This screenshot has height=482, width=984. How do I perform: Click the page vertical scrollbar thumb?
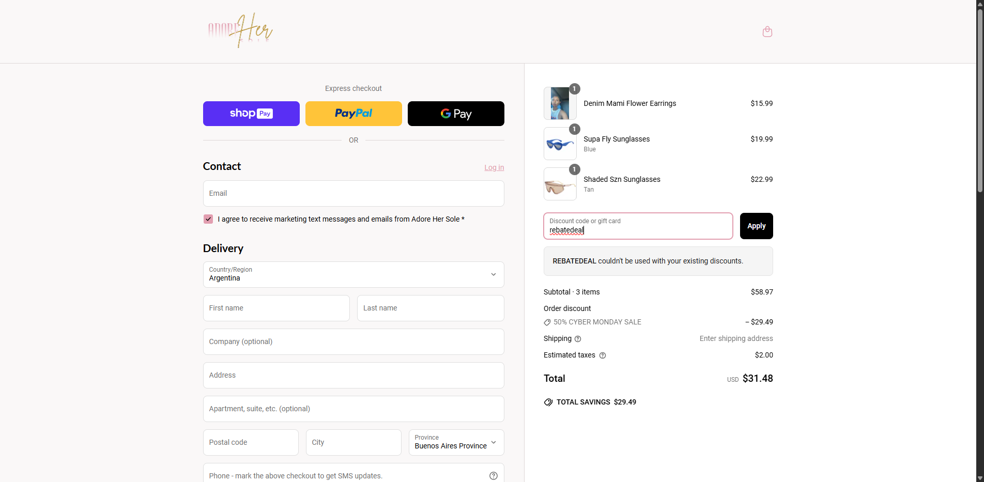point(980,101)
